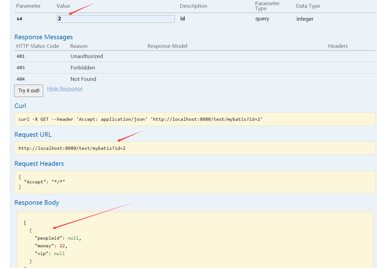Click the integer data type cell

305,19
